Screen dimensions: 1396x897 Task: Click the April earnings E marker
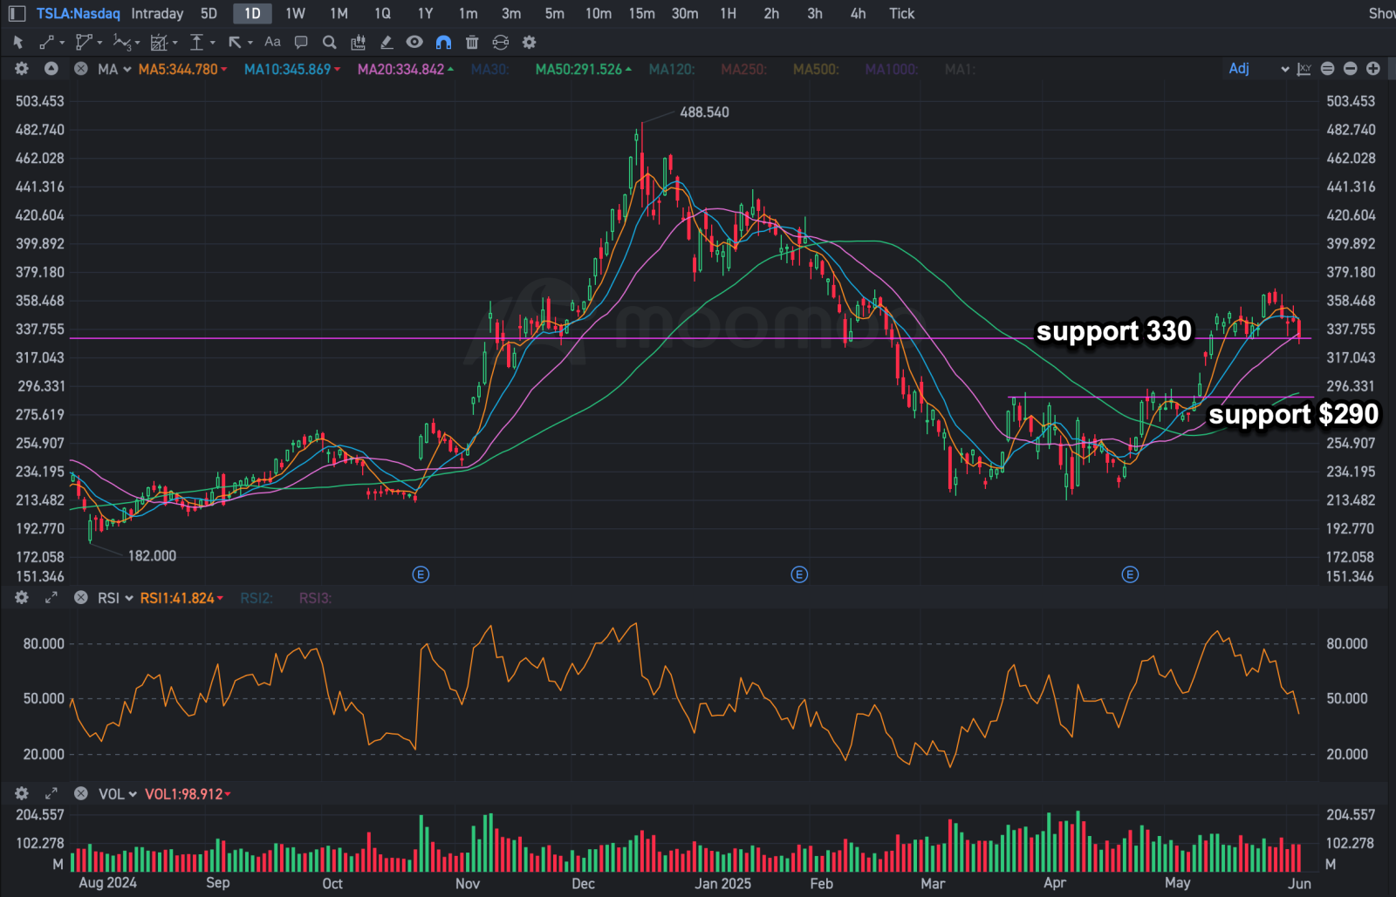coord(1130,574)
